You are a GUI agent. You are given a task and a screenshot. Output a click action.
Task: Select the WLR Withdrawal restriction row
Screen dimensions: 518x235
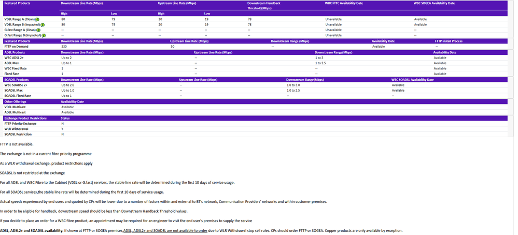click(x=16, y=129)
